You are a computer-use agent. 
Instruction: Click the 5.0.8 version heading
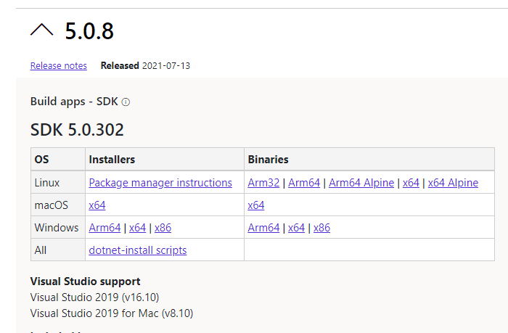point(89,31)
